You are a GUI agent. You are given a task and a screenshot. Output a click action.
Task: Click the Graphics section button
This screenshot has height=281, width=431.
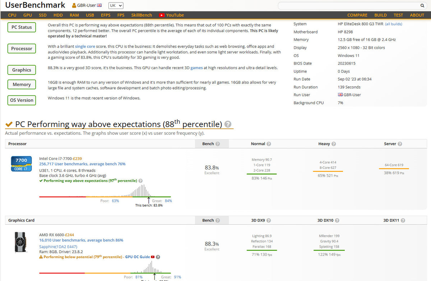[x=22, y=70]
